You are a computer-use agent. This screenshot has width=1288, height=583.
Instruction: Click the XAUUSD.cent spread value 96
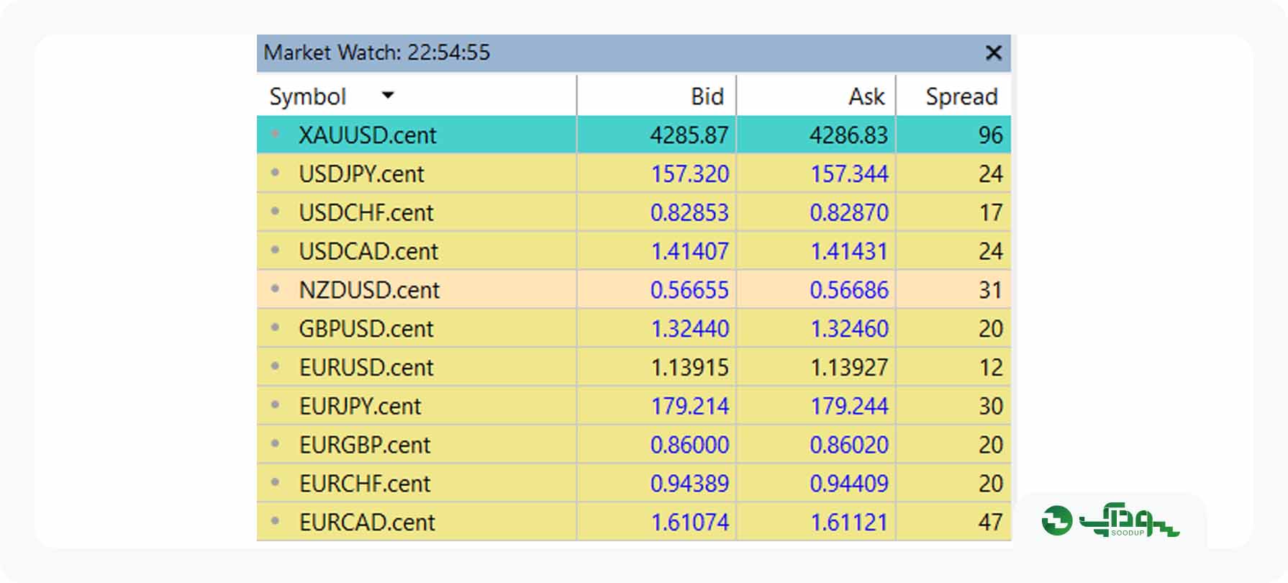pos(991,135)
